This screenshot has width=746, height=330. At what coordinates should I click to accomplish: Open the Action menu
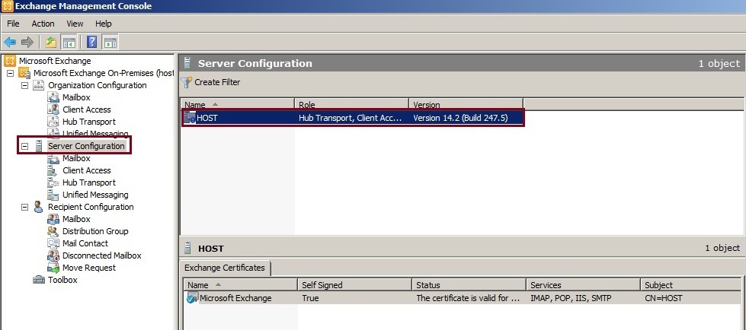pos(43,24)
